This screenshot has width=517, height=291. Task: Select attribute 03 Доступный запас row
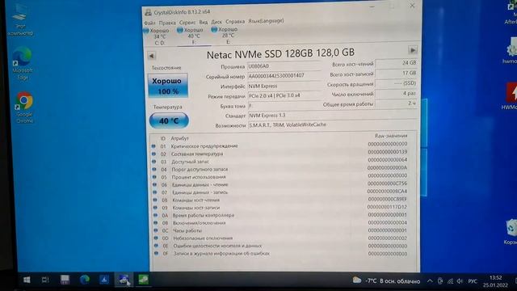point(280,162)
